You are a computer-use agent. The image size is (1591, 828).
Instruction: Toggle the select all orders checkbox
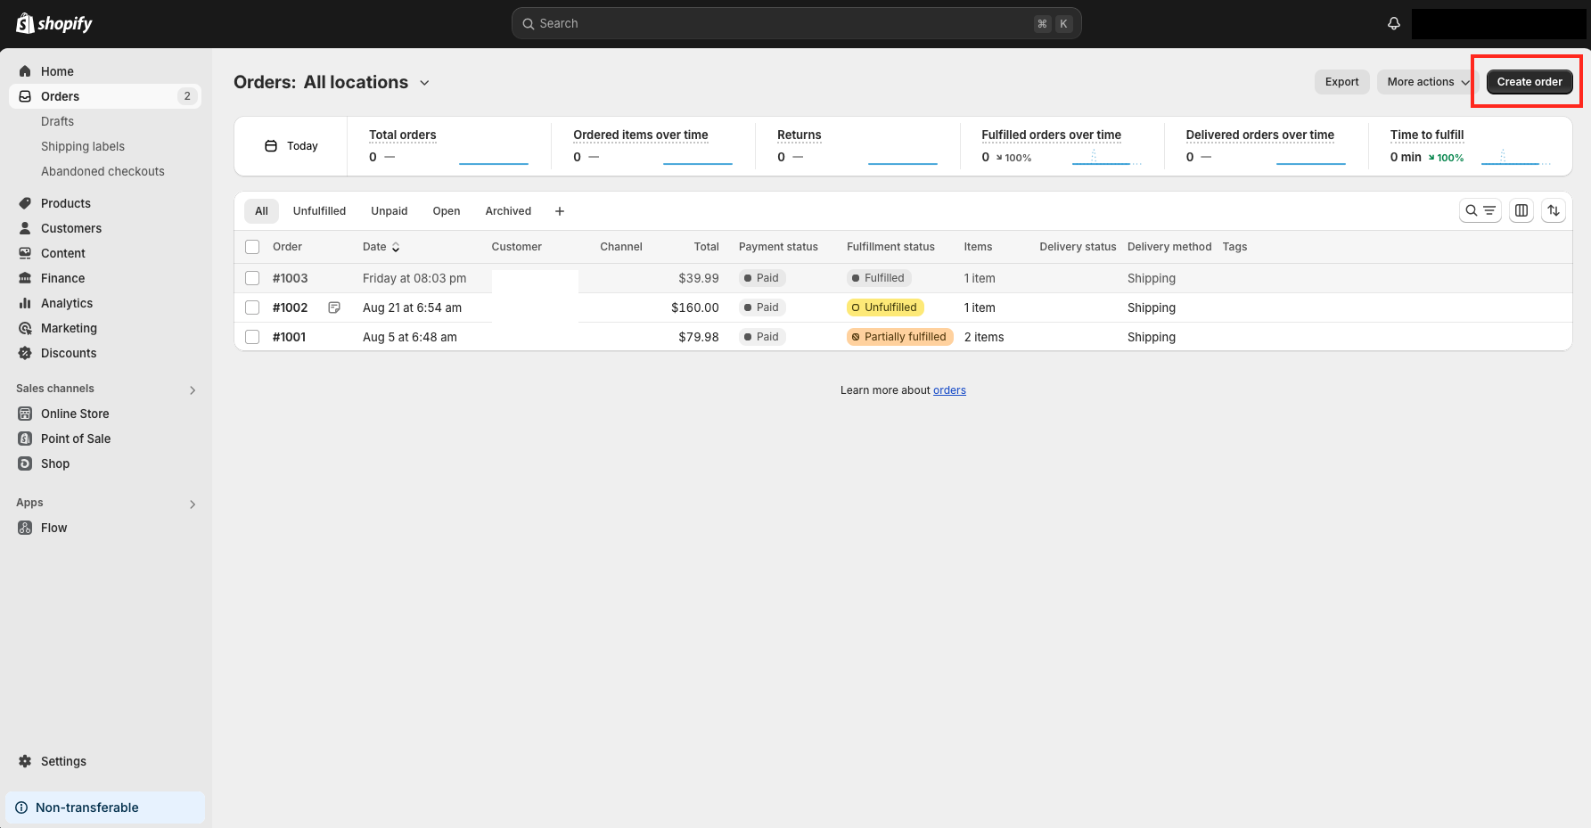pyautogui.click(x=252, y=247)
